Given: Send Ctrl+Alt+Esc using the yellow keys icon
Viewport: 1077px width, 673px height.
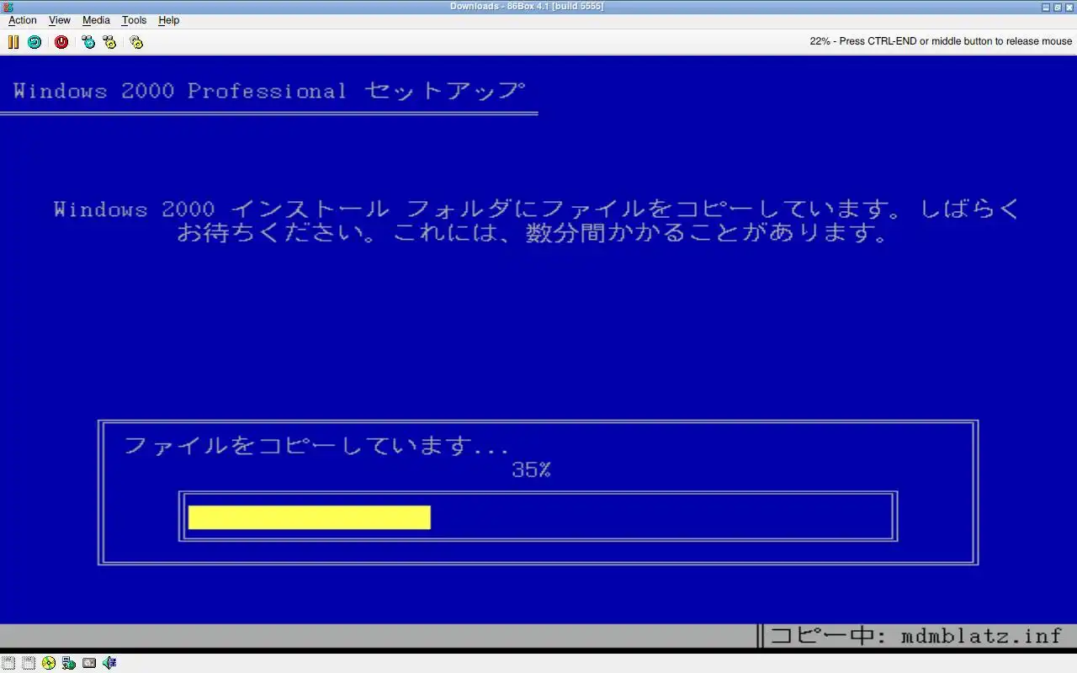Looking at the screenshot, I should (109, 42).
